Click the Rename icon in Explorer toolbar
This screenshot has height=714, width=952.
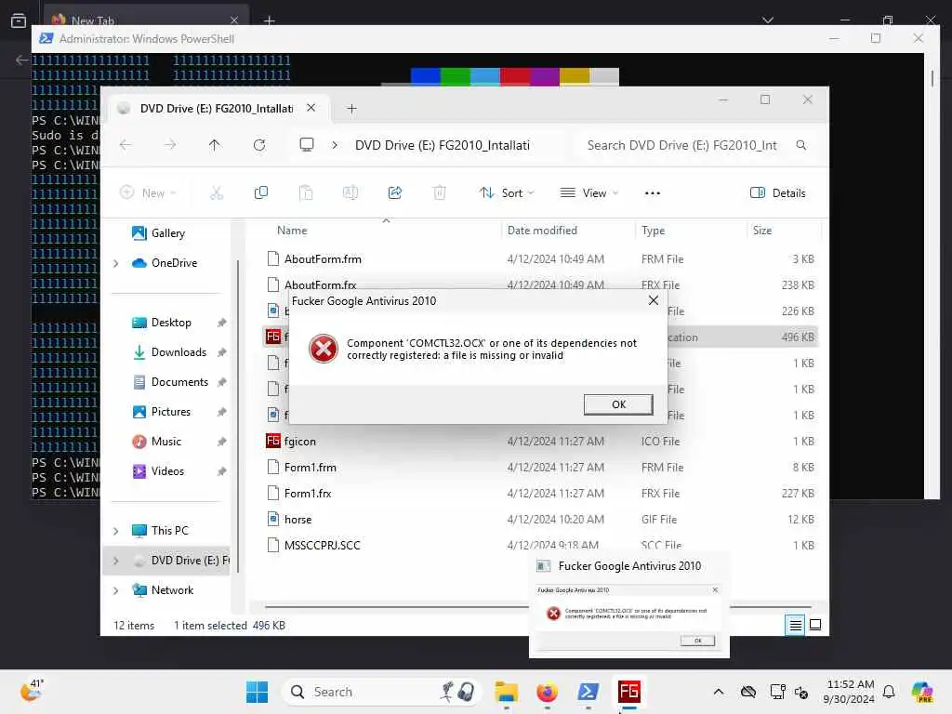click(x=350, y=193)
